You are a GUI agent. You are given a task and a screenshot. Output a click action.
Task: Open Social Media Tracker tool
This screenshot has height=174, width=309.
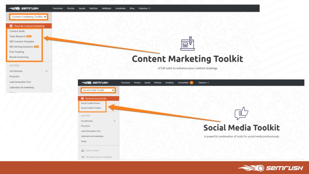(x=91, y=108)
